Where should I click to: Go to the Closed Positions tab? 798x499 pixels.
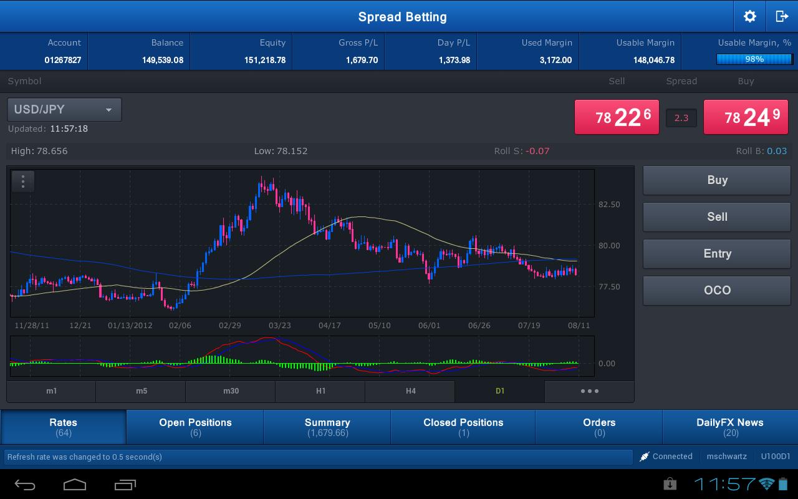463,427
